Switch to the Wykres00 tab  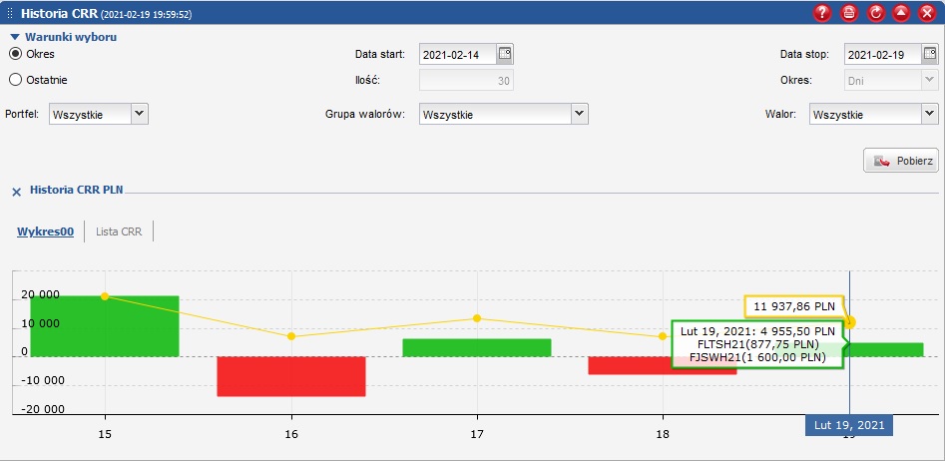[45, 231]
